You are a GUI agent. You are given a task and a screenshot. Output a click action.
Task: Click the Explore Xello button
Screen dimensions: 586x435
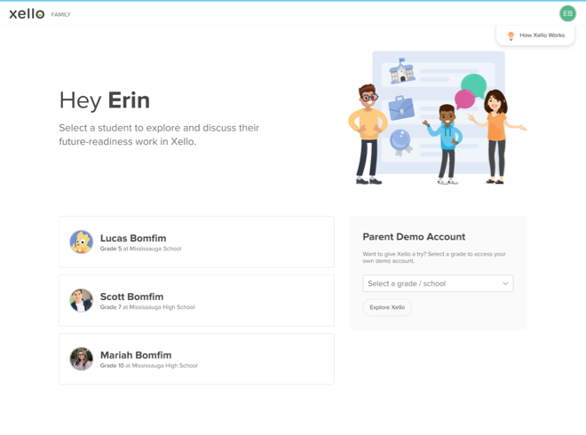tap(387, 307)
